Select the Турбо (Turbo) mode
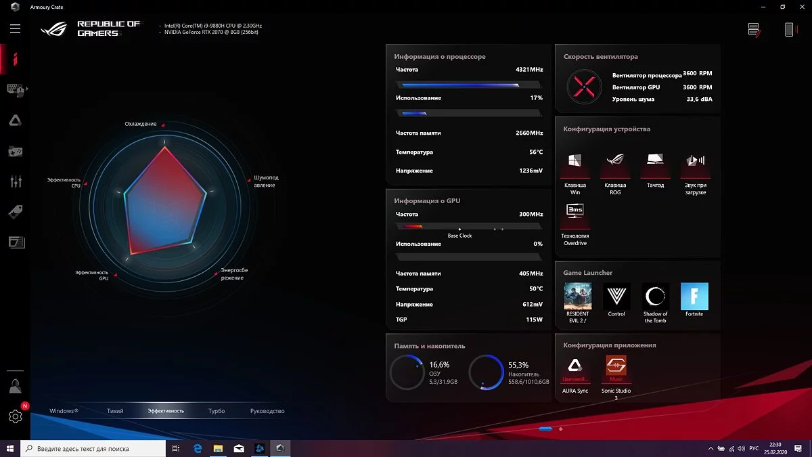This screenshot has height=457, width=812. coord(217,411)
